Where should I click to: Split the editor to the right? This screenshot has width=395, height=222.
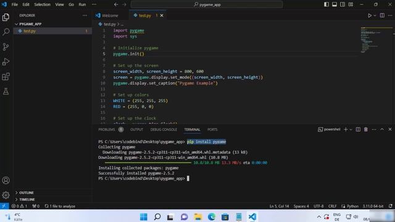click(382, 15)
